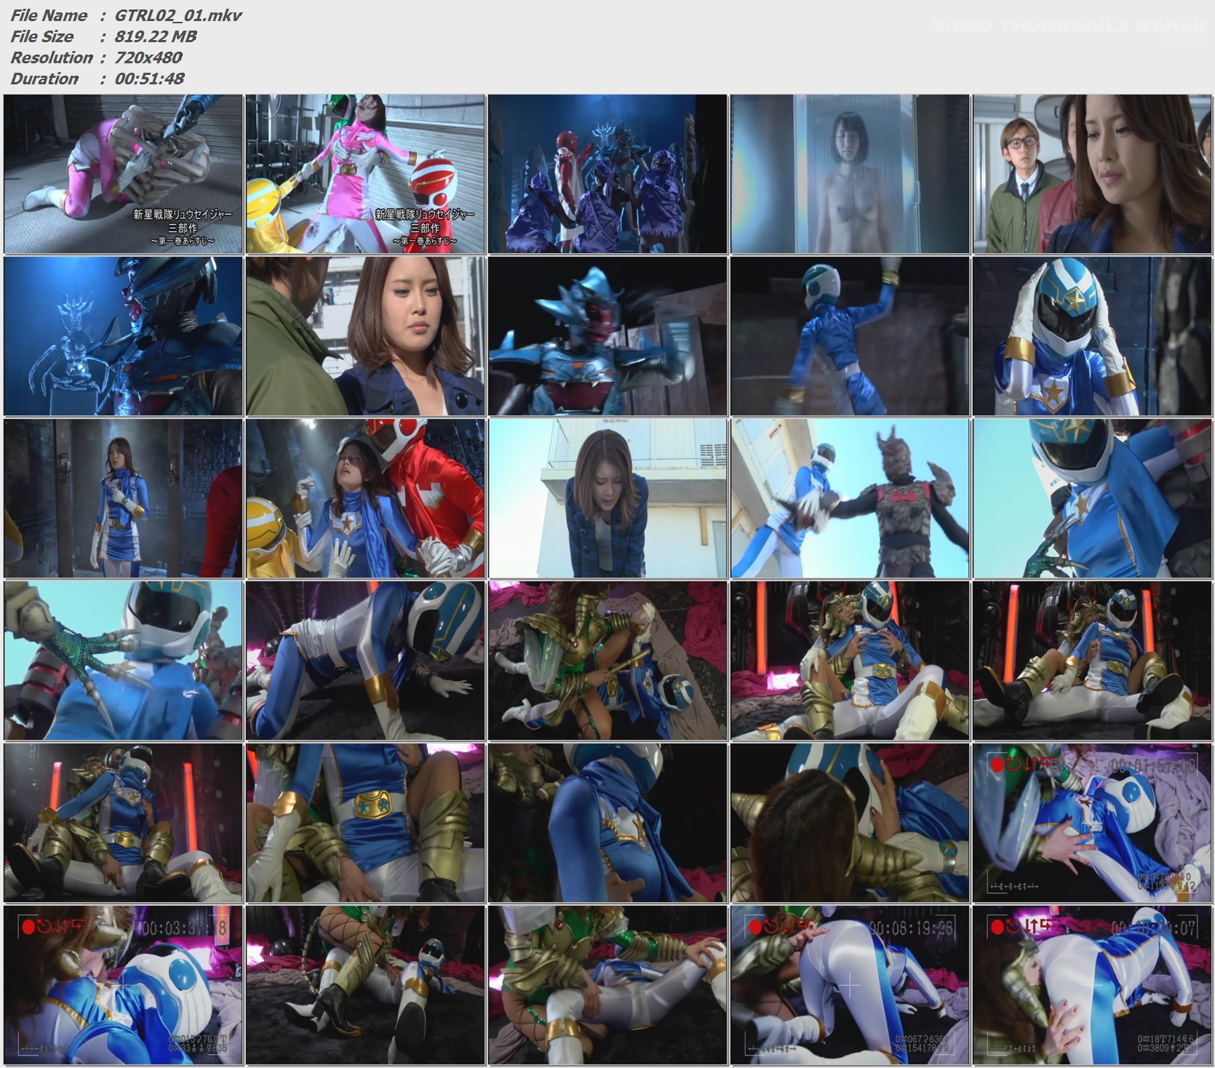Open thumbnail of green scaly claw on blue hero
1215x1068 pixels.
click(x=123, y=660)
